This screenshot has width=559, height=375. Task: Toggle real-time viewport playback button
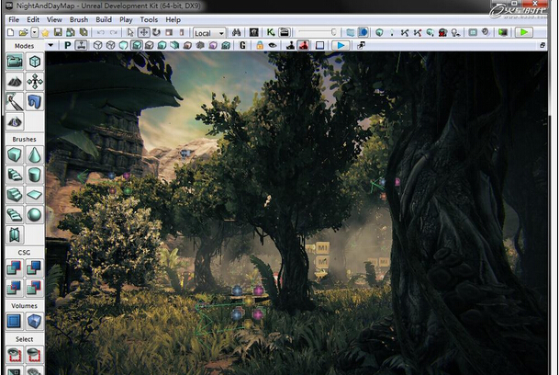(x=341, y=45)
